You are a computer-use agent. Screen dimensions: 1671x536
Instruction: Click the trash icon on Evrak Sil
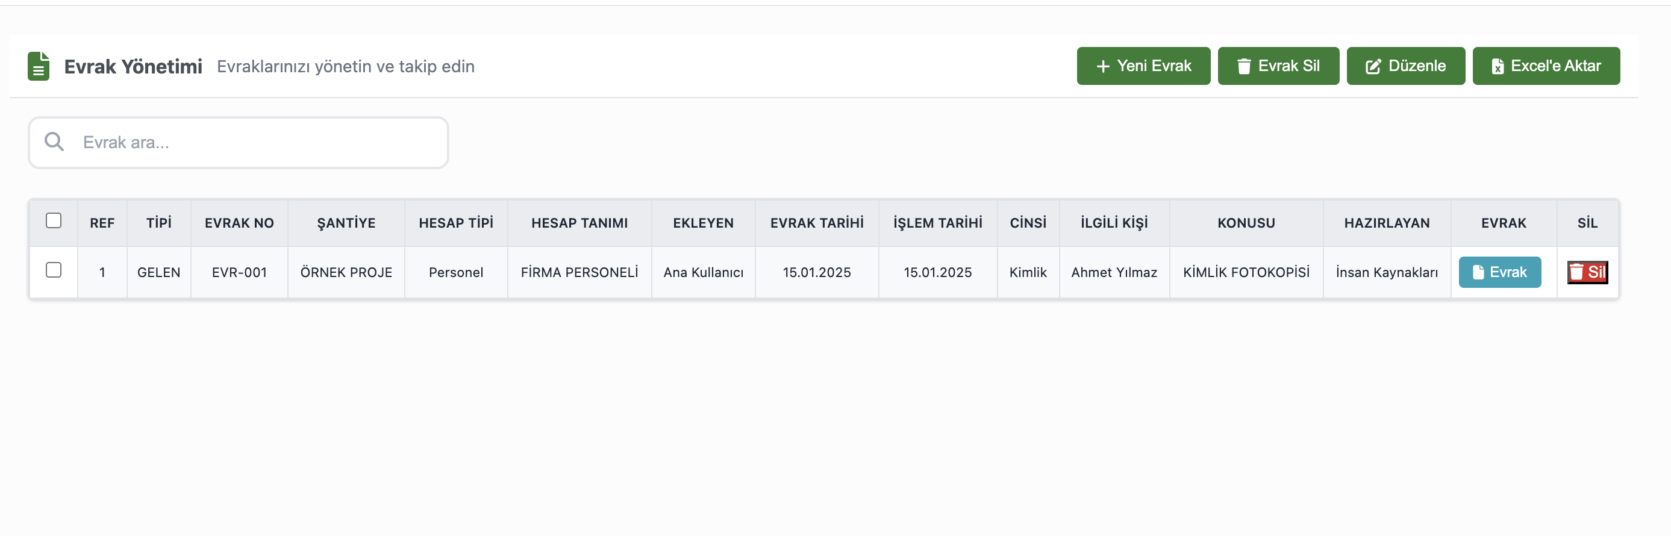point(1243,66)
